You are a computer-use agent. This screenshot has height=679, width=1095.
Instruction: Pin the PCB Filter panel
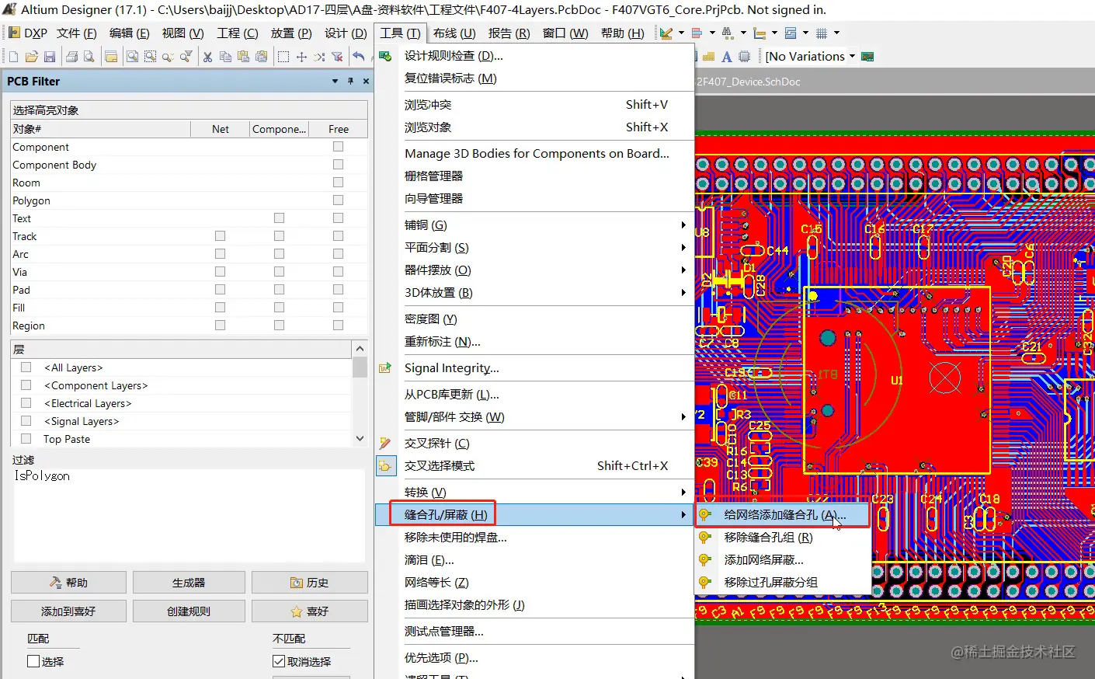pos(350,81)
